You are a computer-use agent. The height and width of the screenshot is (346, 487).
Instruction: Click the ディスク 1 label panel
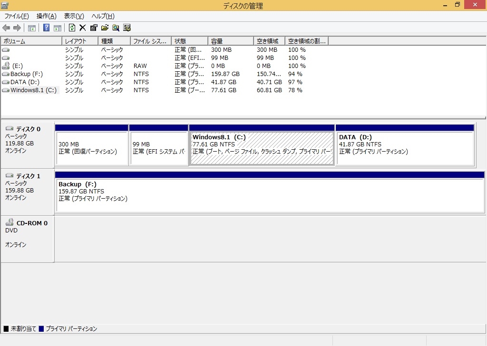pyautogui.click(x=27, y=192)
